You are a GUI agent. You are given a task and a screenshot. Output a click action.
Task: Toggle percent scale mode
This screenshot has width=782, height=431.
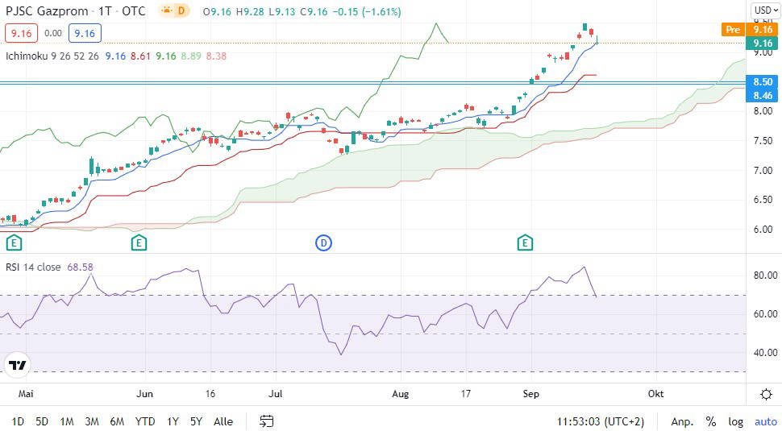(711, 421)
